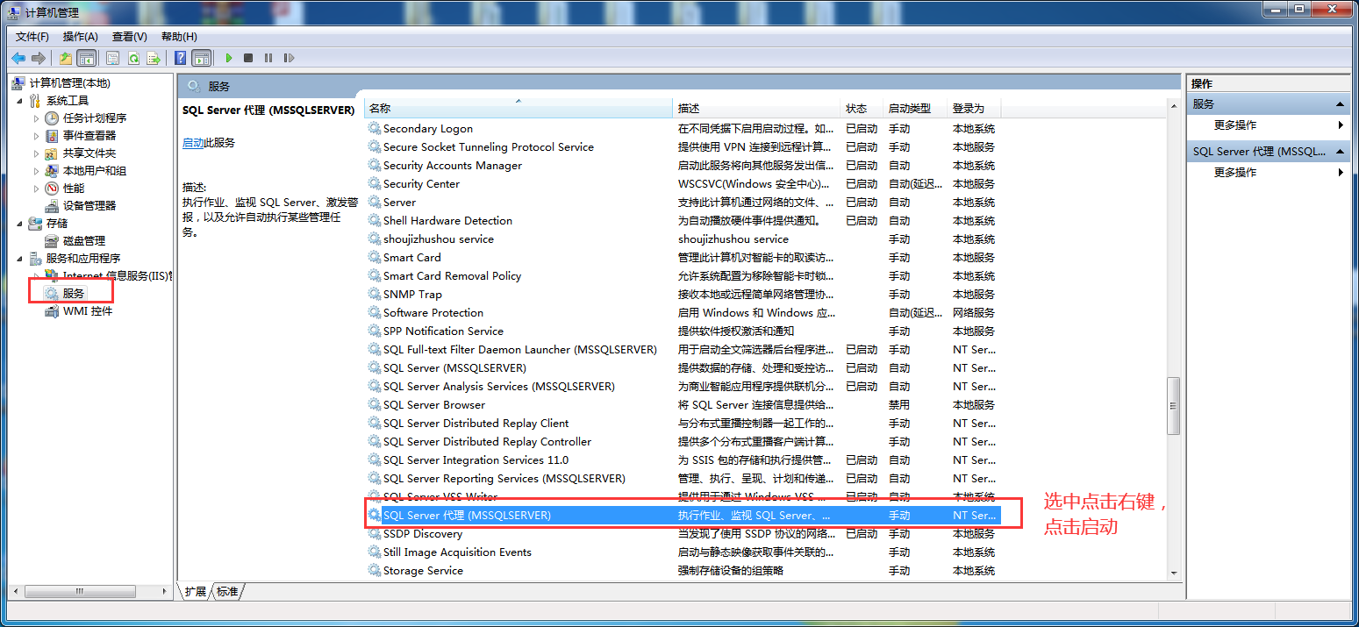Expand the 性能 node
Viewport: 1359px width, 627px height.
coord(36,188)
